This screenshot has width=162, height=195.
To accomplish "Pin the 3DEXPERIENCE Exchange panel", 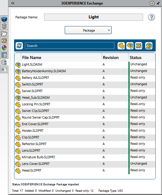I will pyautogui.click(x=158, y=3).
